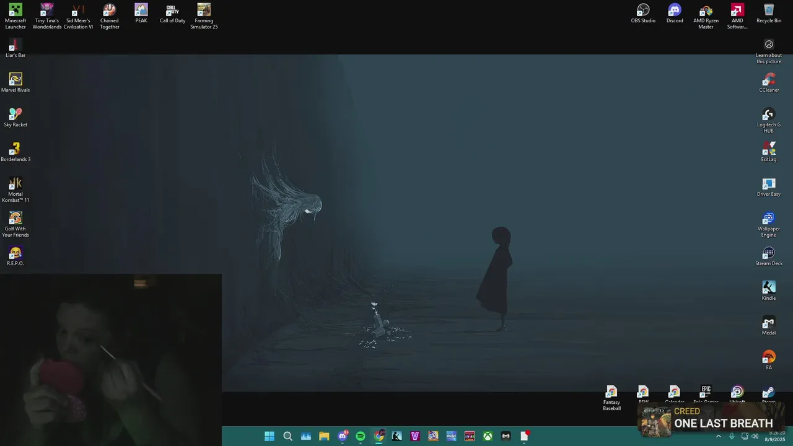
Task: Open the Kindle taskbar icon
Action: 397,436
